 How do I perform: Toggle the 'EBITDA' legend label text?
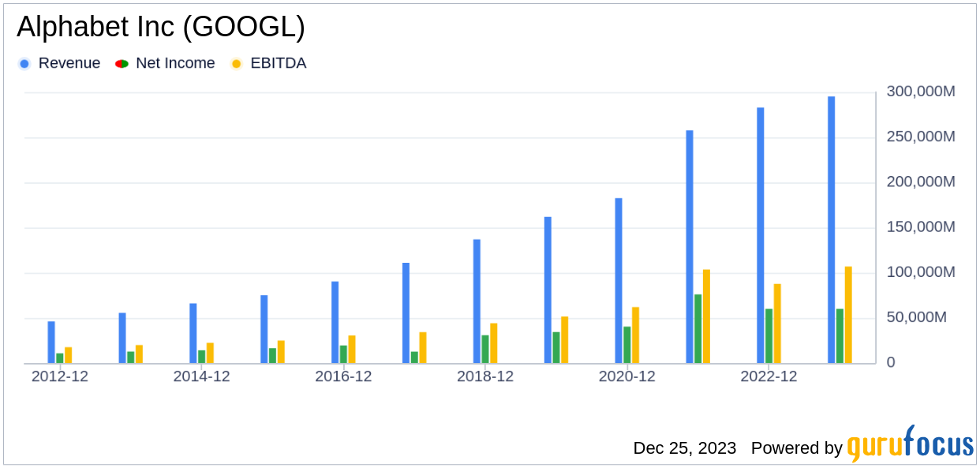pyautogui.click(x=278, y=63)
